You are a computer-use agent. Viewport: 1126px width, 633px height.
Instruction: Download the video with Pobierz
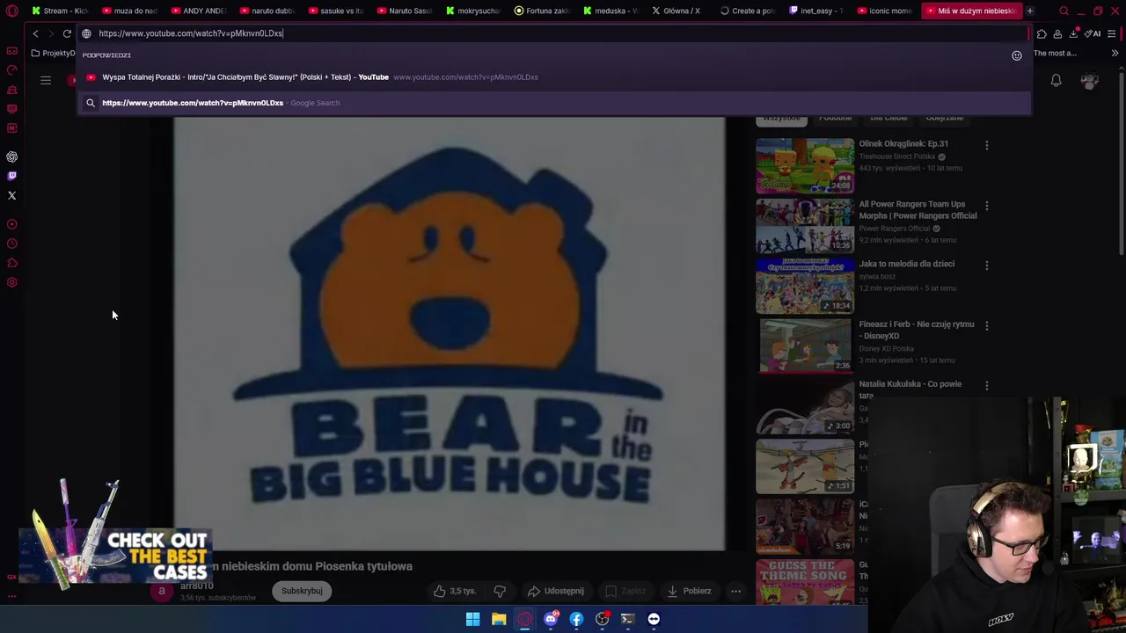(690, 591)
